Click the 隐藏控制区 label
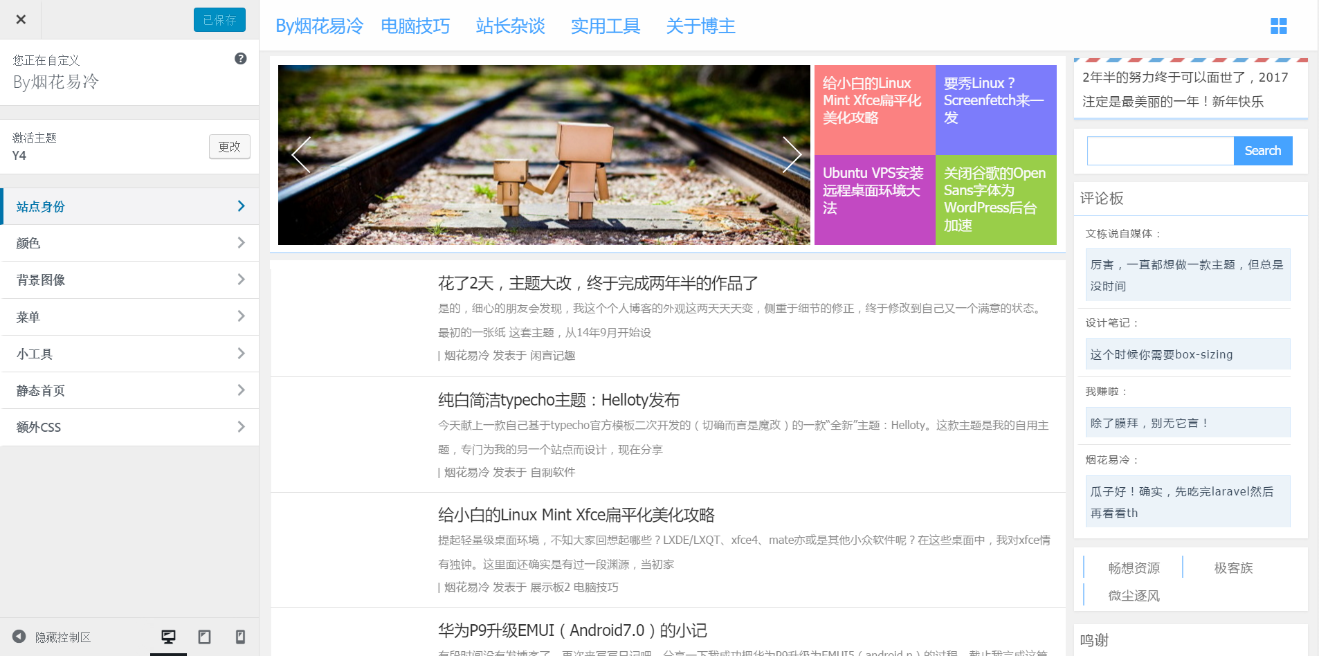Viewport: 1319px width, 656px height. pos(63,637)
